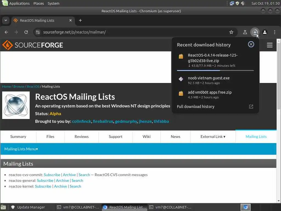Reload the page with the refresh icon

[26, 32]
